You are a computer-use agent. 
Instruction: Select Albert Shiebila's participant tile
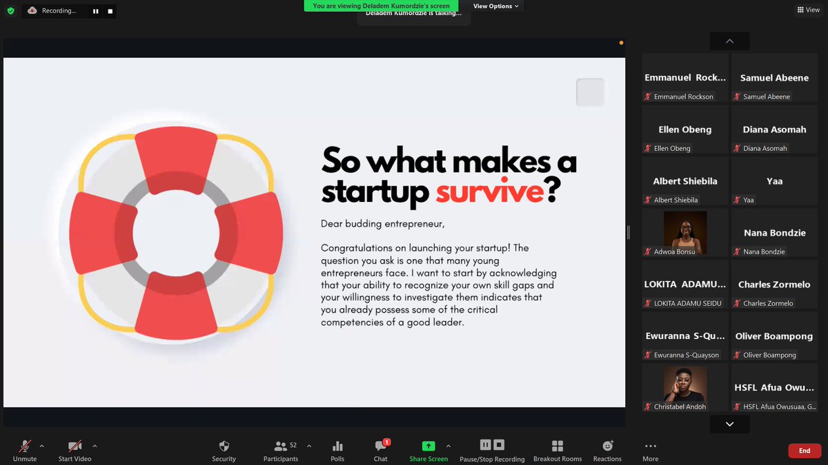(x=685, y=181)
